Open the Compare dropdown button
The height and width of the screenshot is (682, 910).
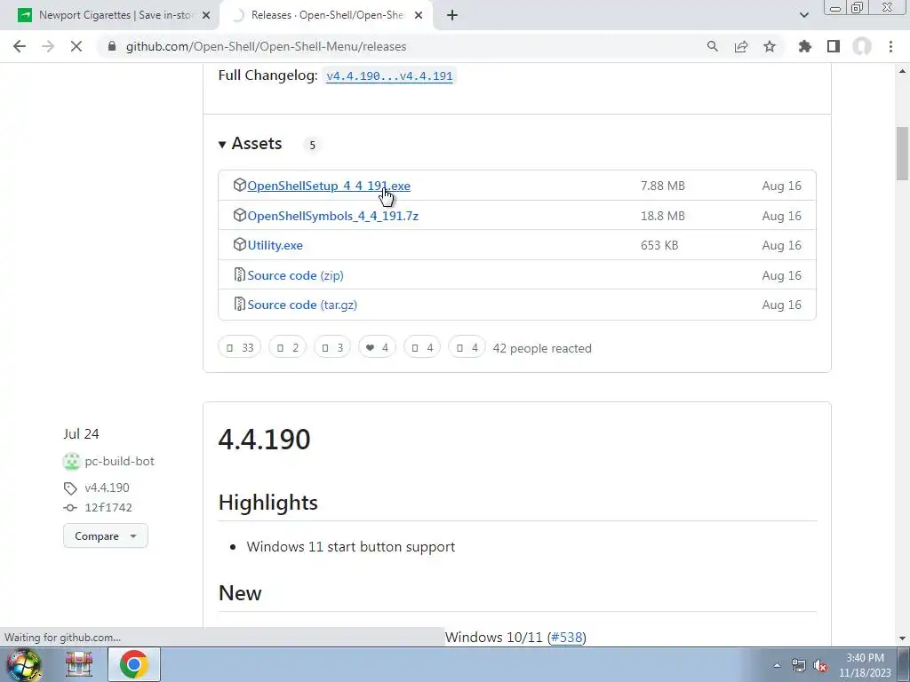click(106, 535)
